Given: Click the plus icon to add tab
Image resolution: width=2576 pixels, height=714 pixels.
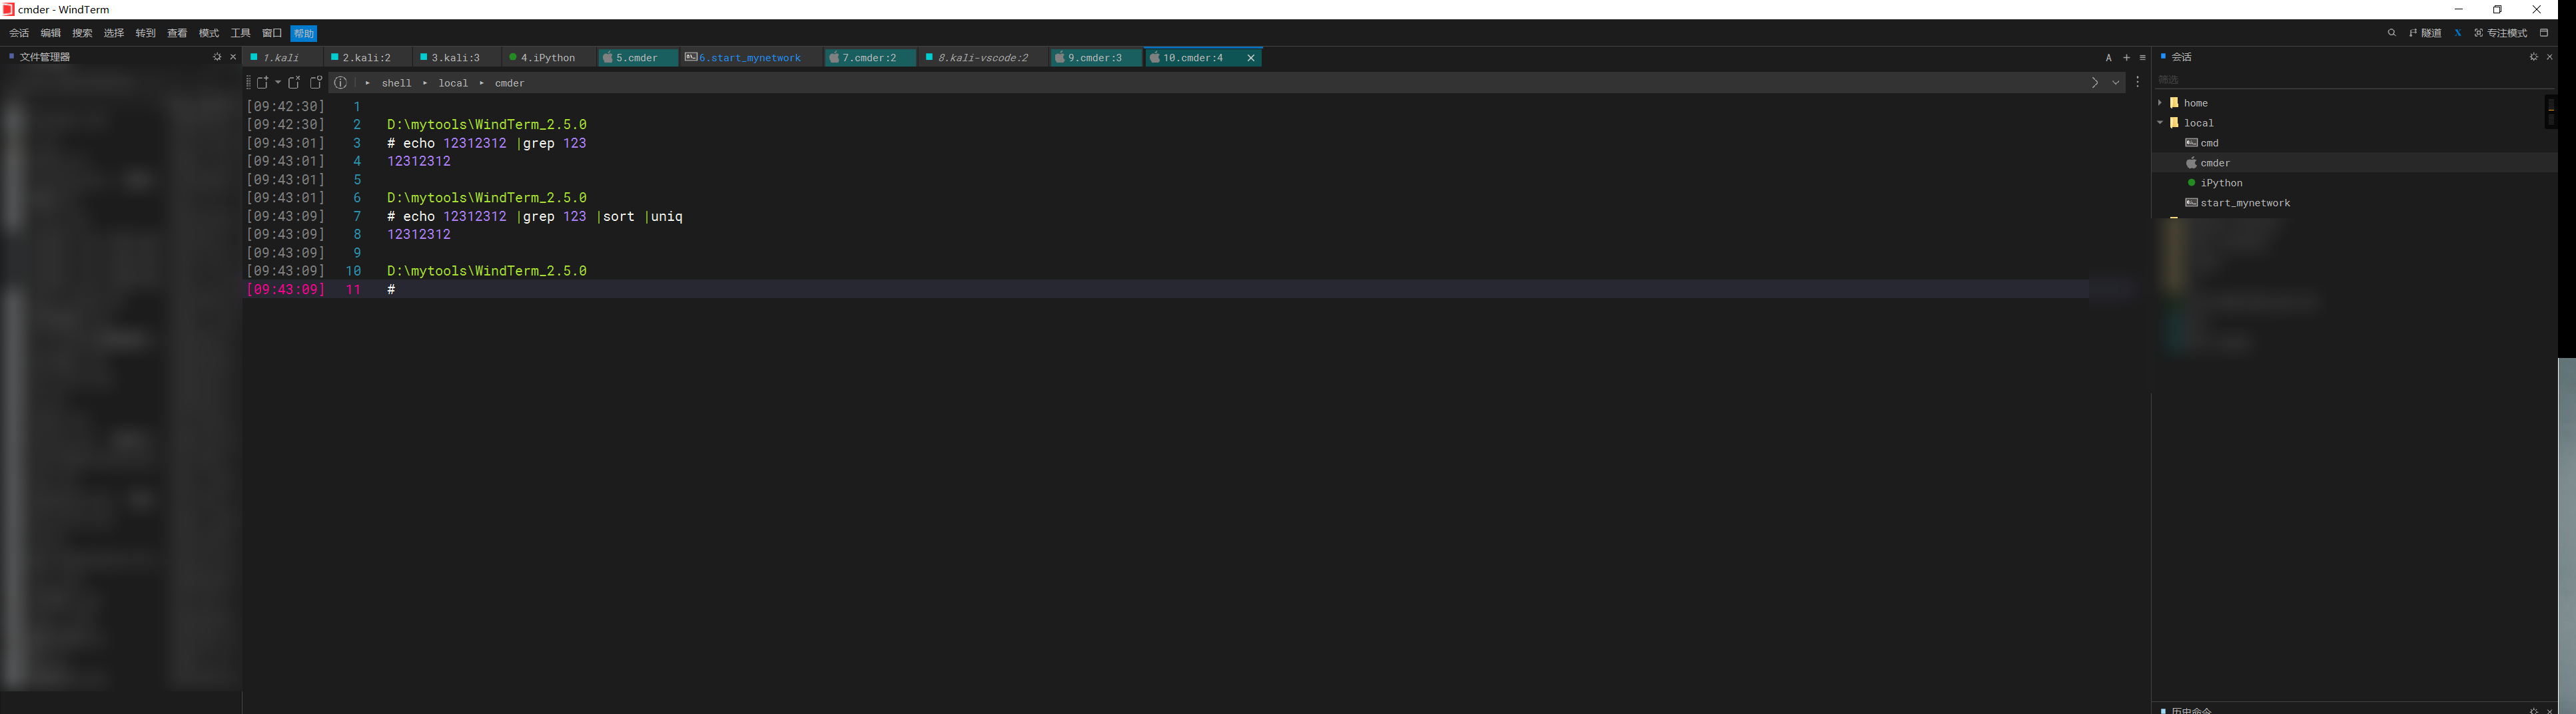Looking at the screenshot, I should (x=2126, y=58).
